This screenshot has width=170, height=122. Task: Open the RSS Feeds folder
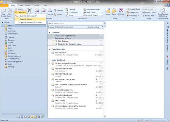click(11, 53)
